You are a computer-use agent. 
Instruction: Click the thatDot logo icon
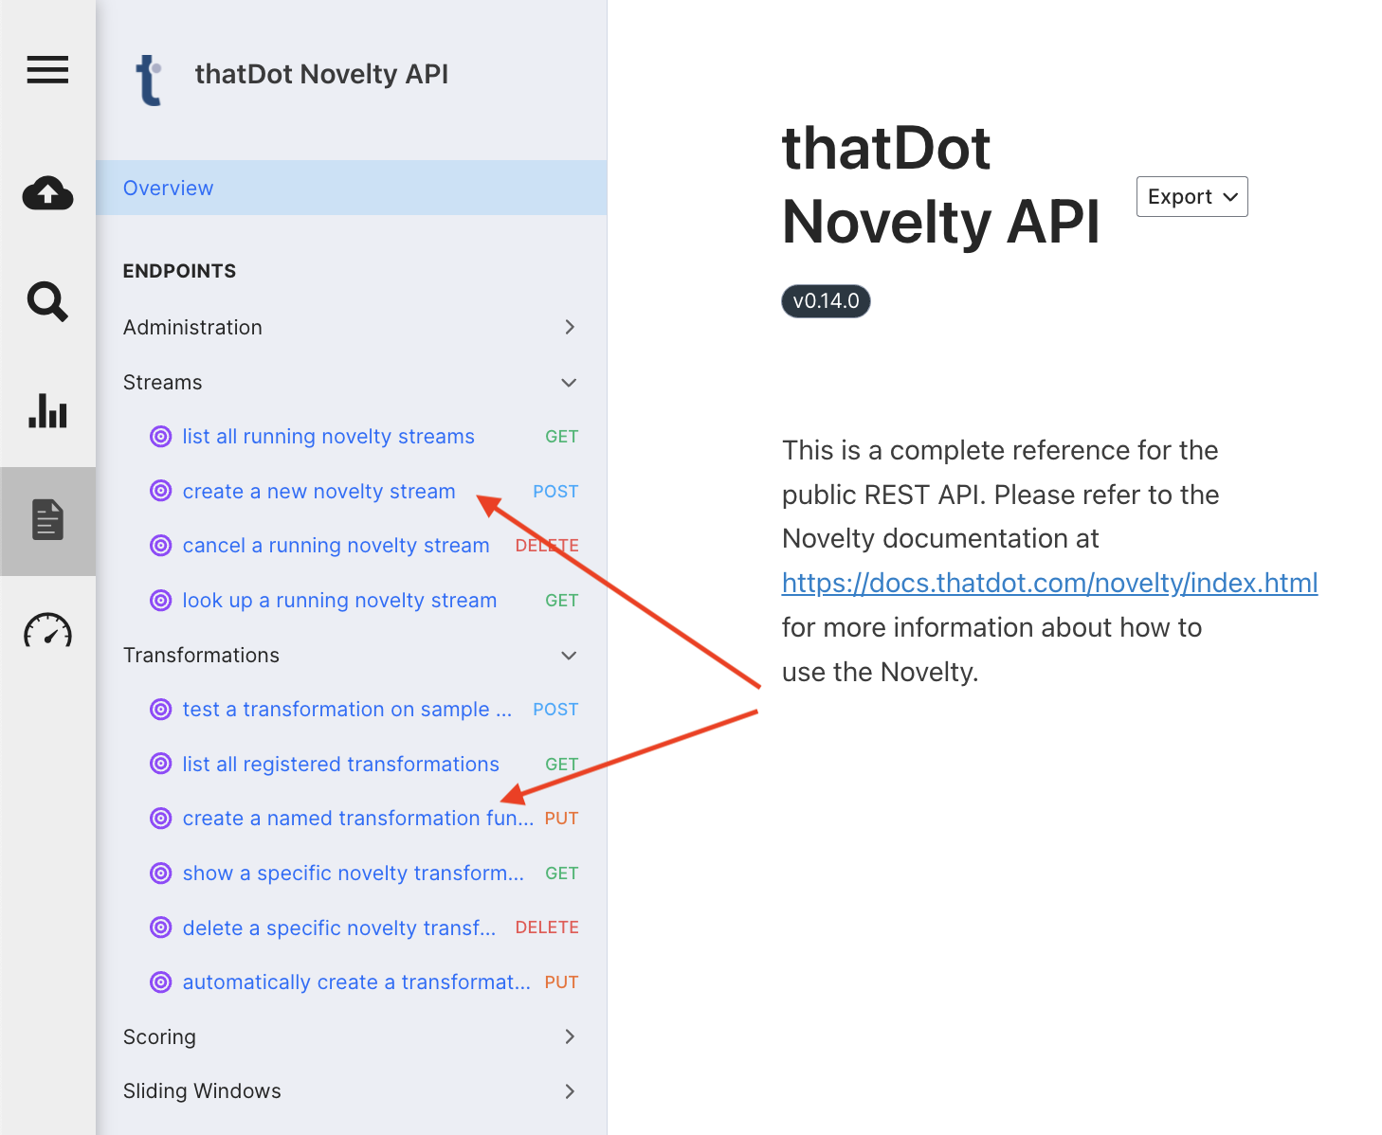pyautogui.click(x=149, y=79)
